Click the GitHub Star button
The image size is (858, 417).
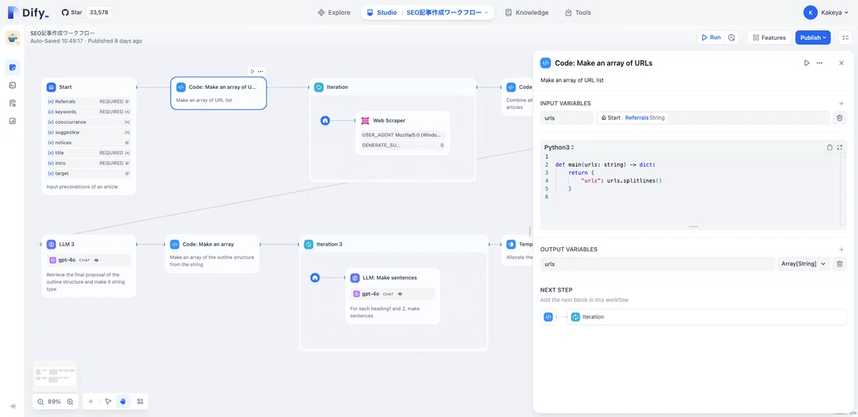tap(71, 12)
